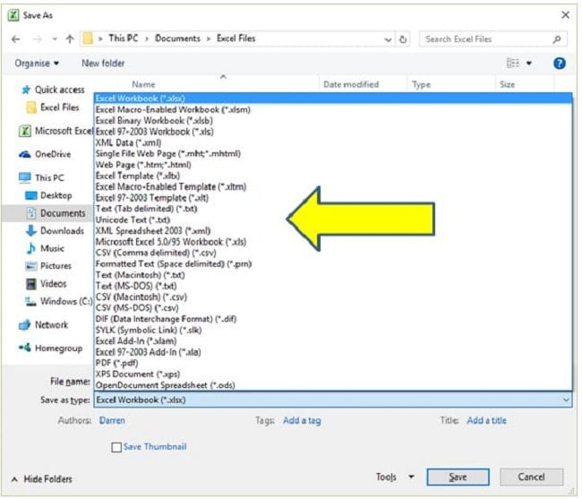Expand the address bar history dropdown

[388, 39]
